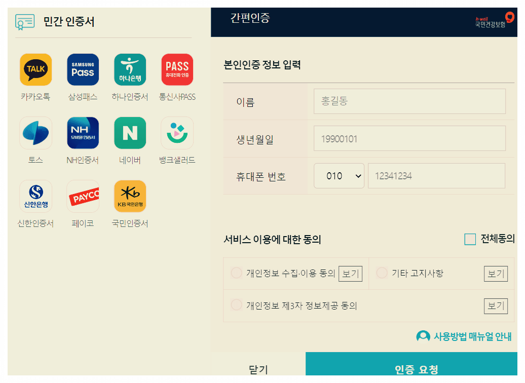
Task: View details via 개인정보 수집·이용 동의 보기 button
Action: click(x=350, y=274)
